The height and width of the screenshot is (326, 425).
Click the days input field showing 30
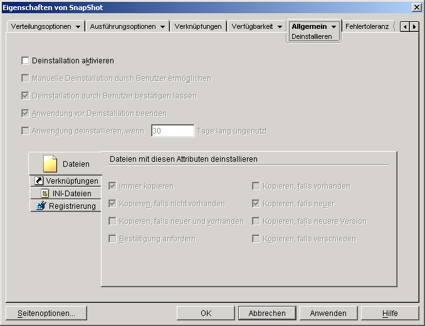click(173, 131)
